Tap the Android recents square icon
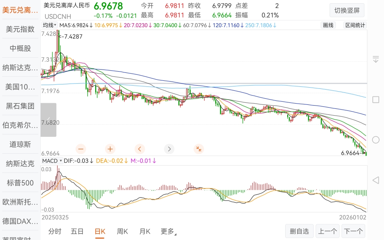 (x=376, y=100)
